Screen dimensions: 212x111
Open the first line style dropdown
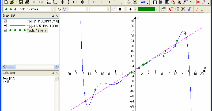pos(87,9)
